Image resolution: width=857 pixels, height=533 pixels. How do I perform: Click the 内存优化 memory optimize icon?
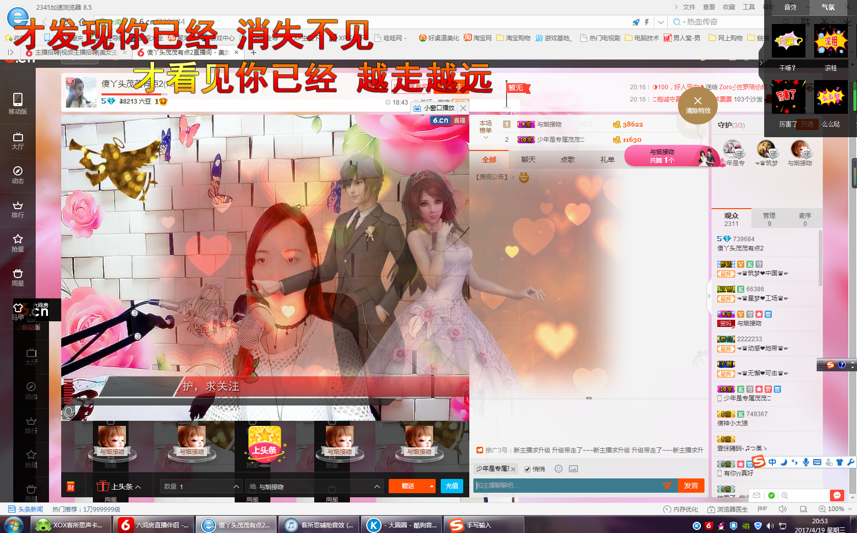[680, 509]
